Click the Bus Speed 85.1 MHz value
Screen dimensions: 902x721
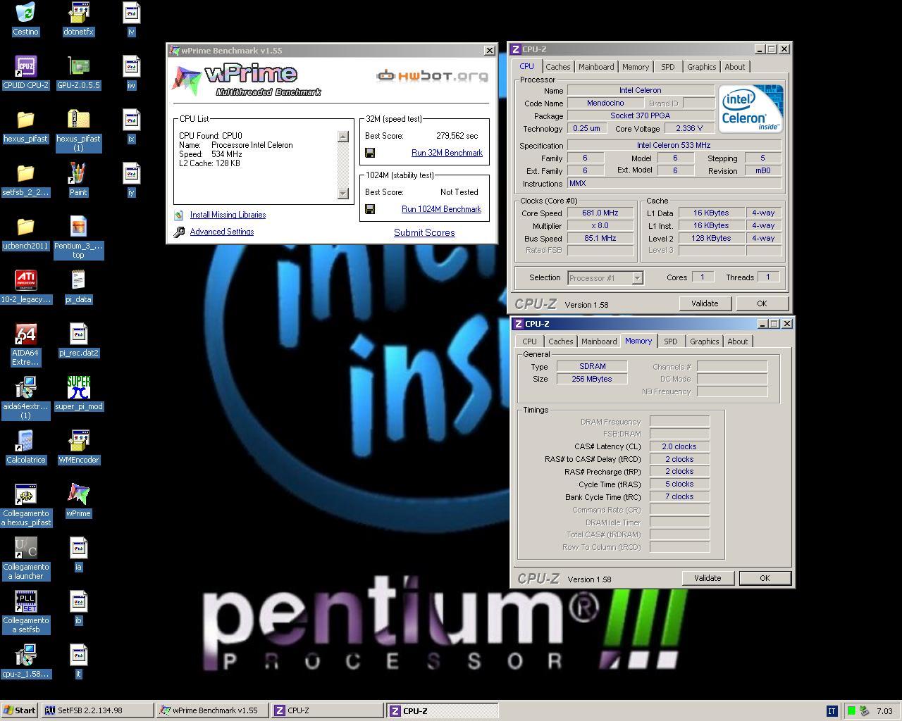pyautogui.click(x=600, y=238)
